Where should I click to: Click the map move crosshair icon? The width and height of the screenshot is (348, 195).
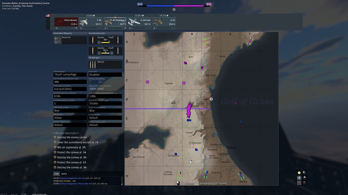click(x=299, y=178)
